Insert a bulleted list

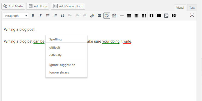[48, 16]
